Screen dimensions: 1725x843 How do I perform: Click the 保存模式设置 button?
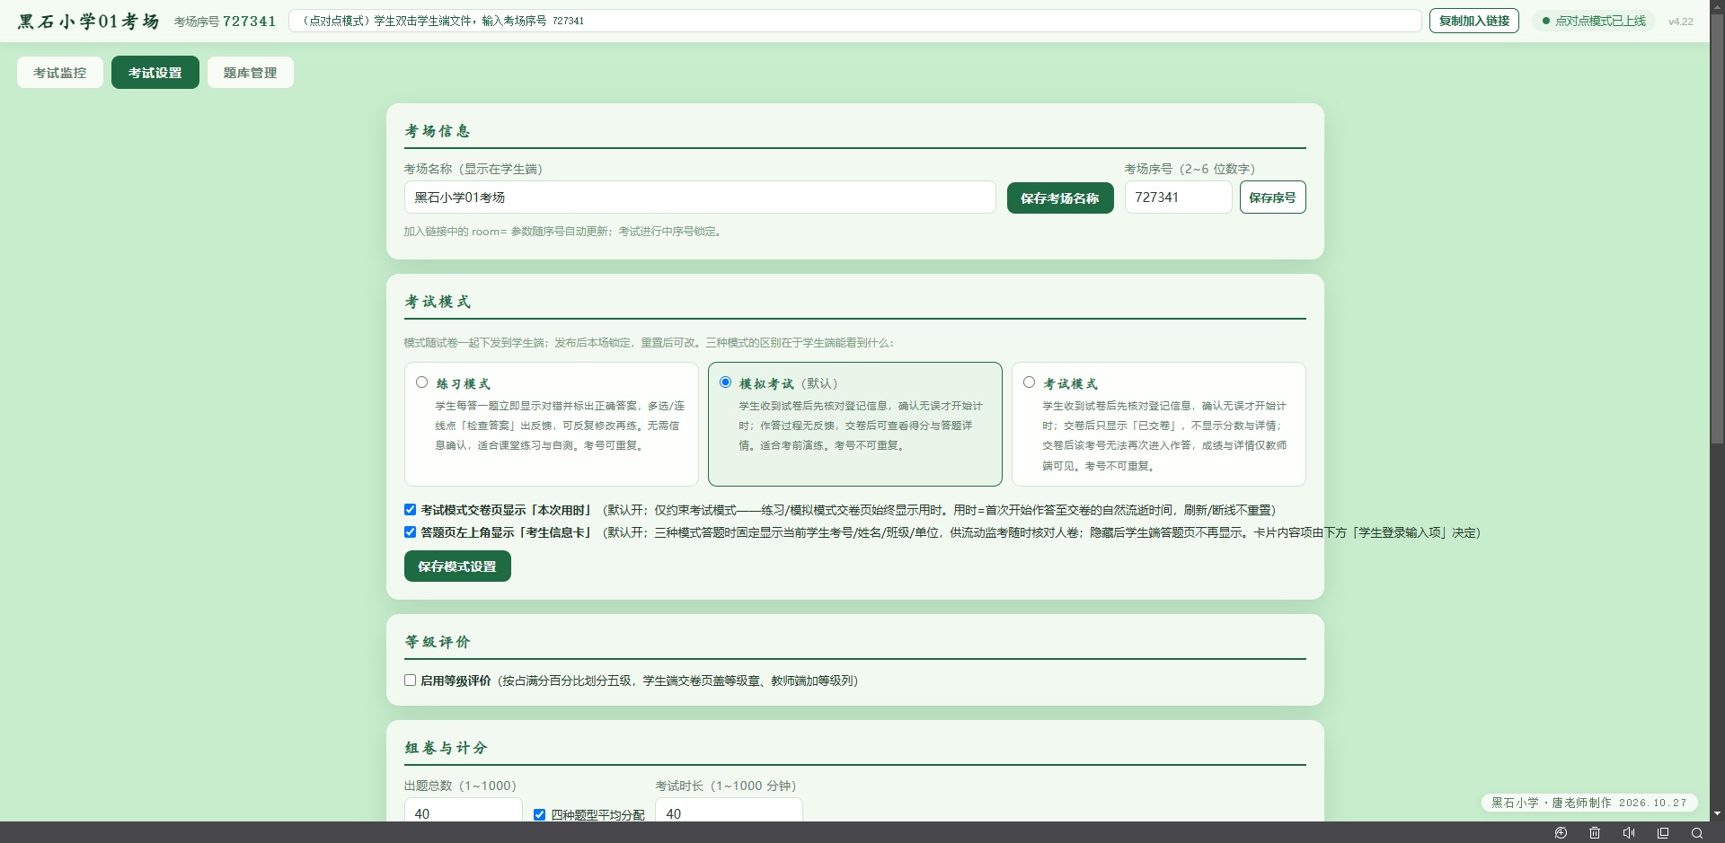click(x=457, y=566)
